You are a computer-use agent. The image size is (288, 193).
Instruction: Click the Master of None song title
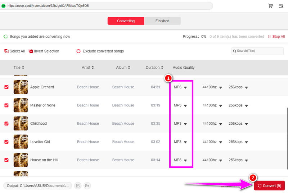(43, 105)
